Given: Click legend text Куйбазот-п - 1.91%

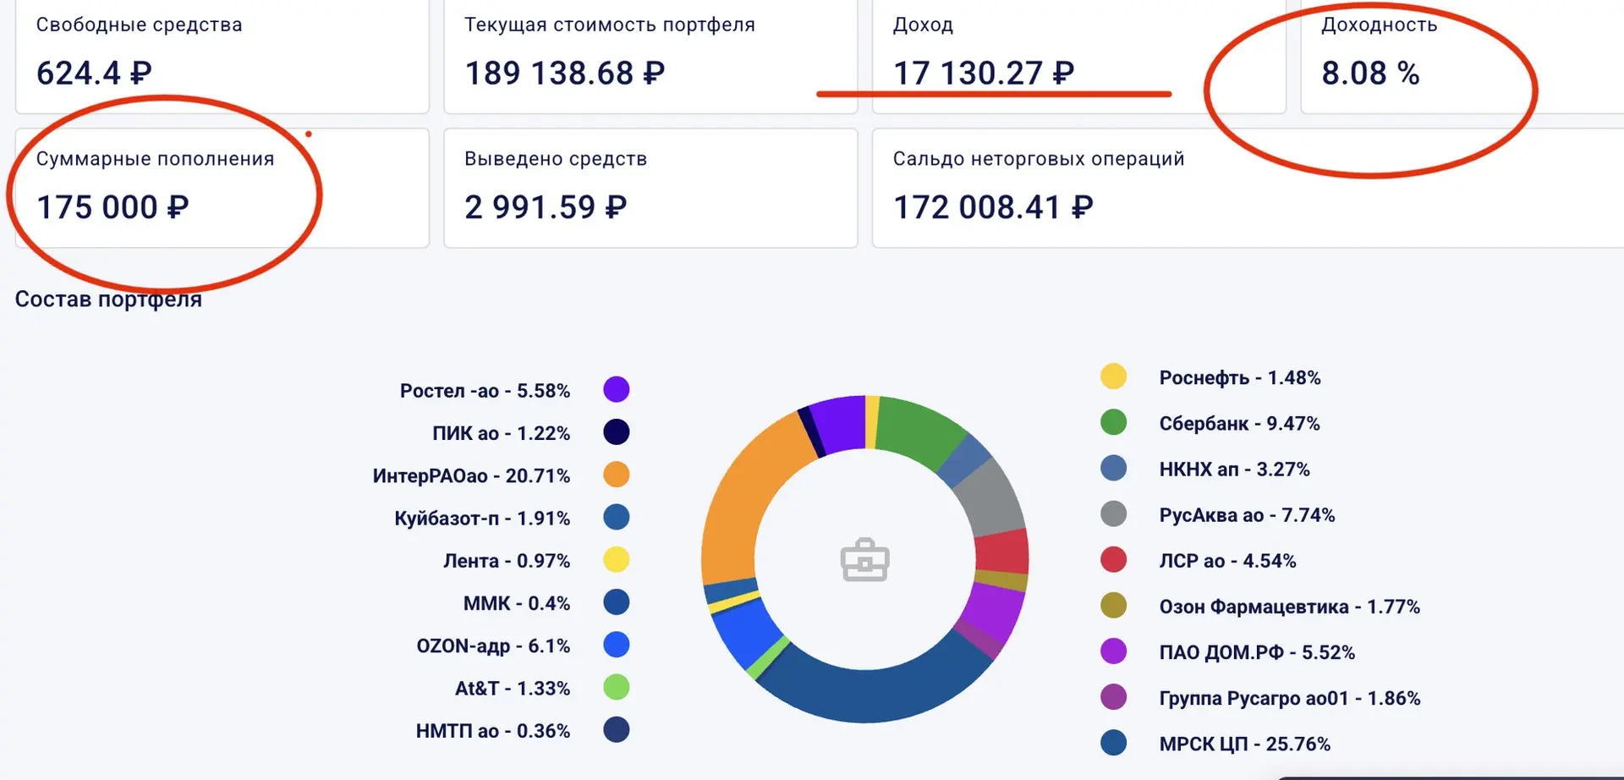Looking at the screenshot, I should pos(482,519).
